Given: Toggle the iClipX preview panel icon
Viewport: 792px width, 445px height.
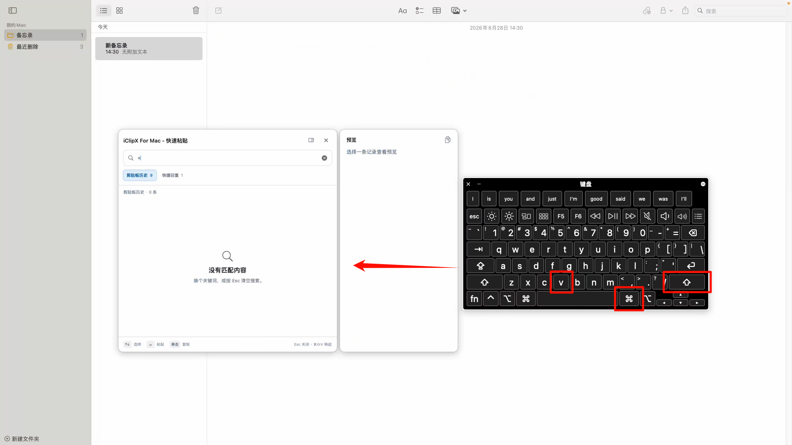Looking at the screenshot, I should [x=311, y=141].
